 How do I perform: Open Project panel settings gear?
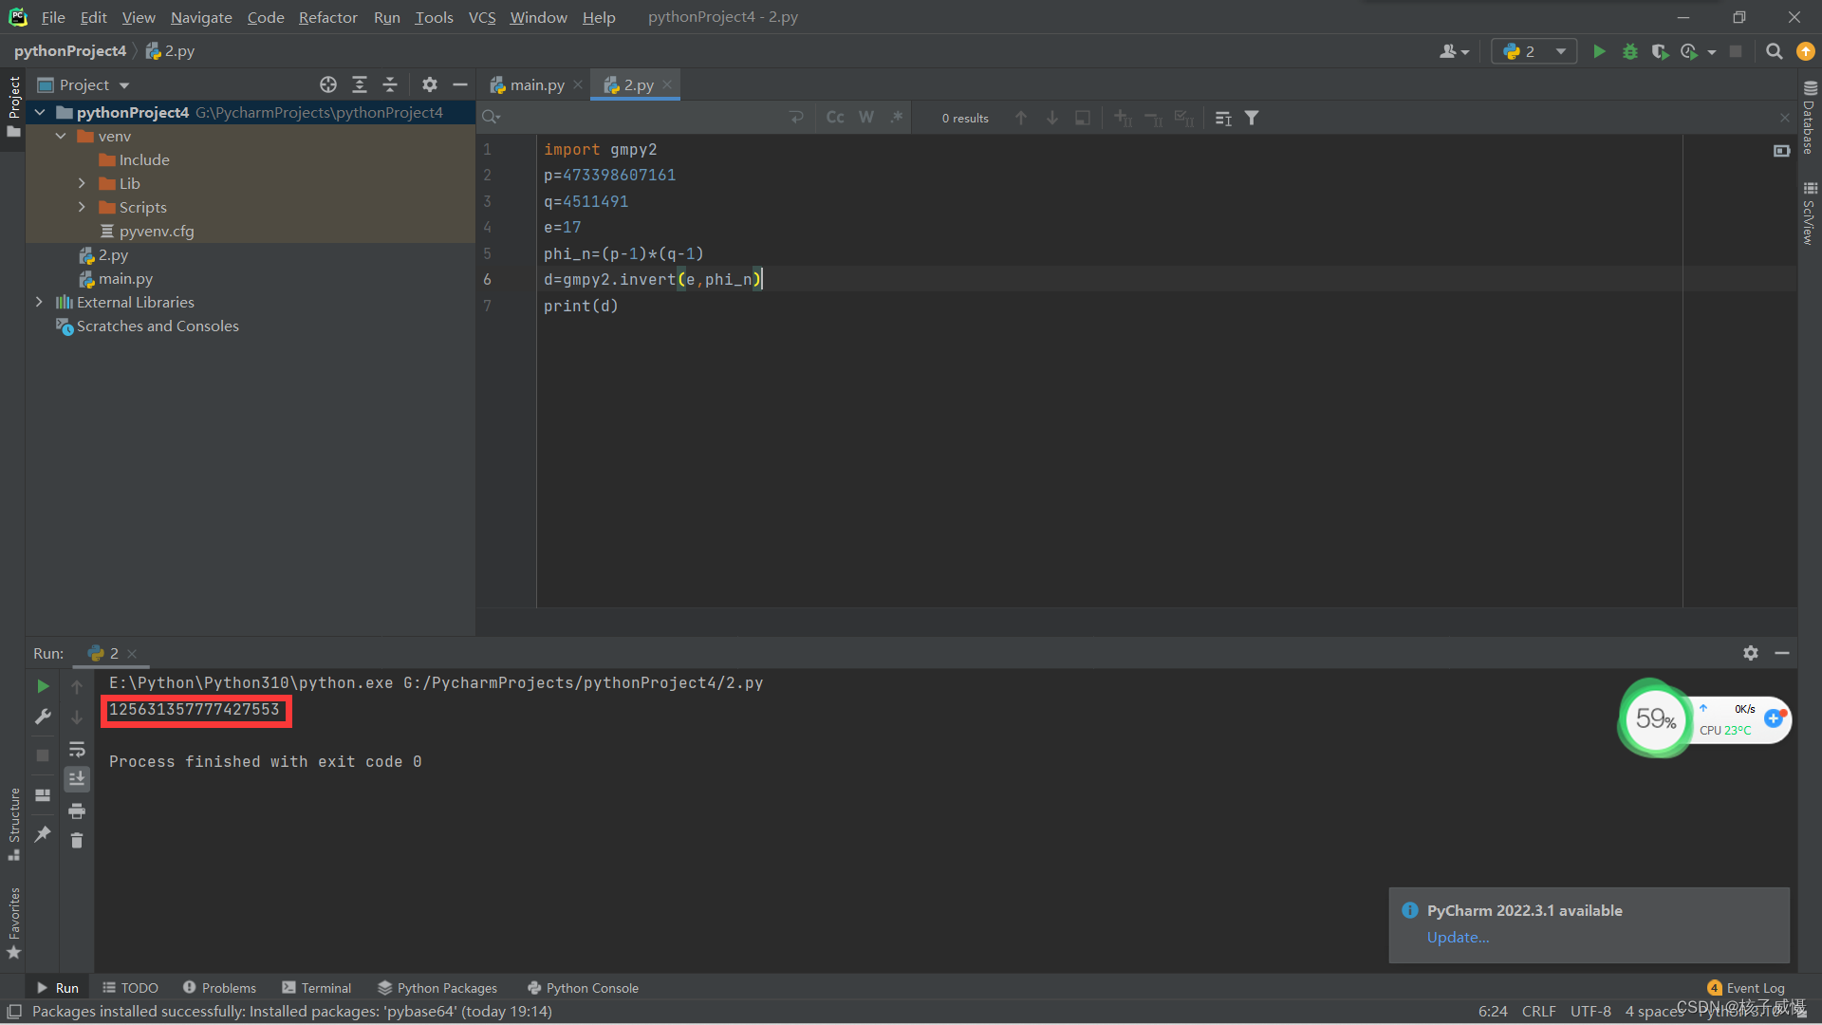pyautogui.click(x=430, y=84)
